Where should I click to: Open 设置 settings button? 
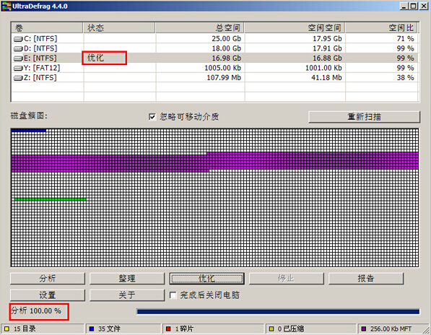coord(48,295)
